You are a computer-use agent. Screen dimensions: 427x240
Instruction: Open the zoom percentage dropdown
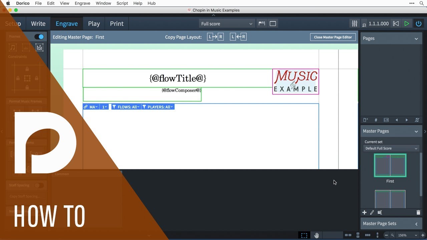pos(407,235)
